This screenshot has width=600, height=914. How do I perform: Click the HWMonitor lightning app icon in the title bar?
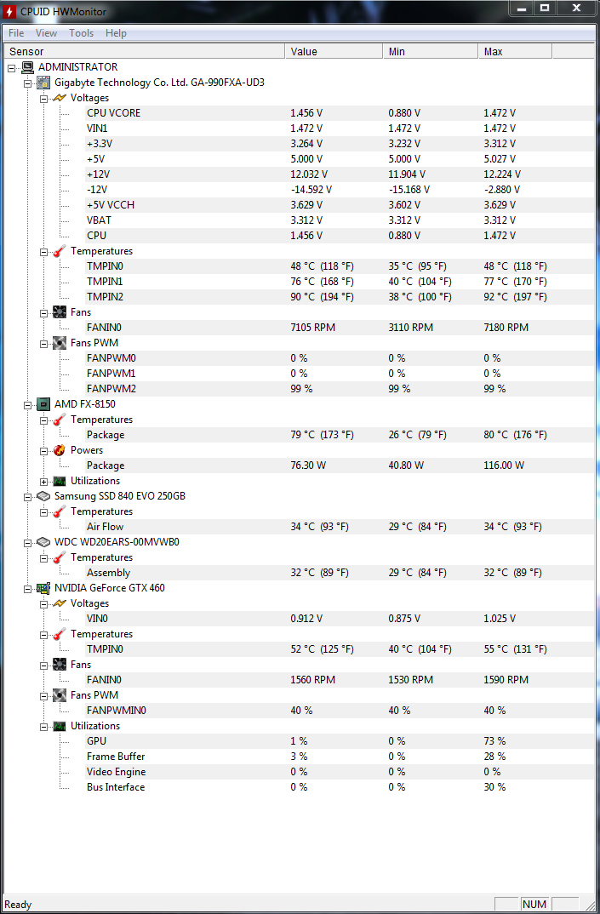click(9, 11)
